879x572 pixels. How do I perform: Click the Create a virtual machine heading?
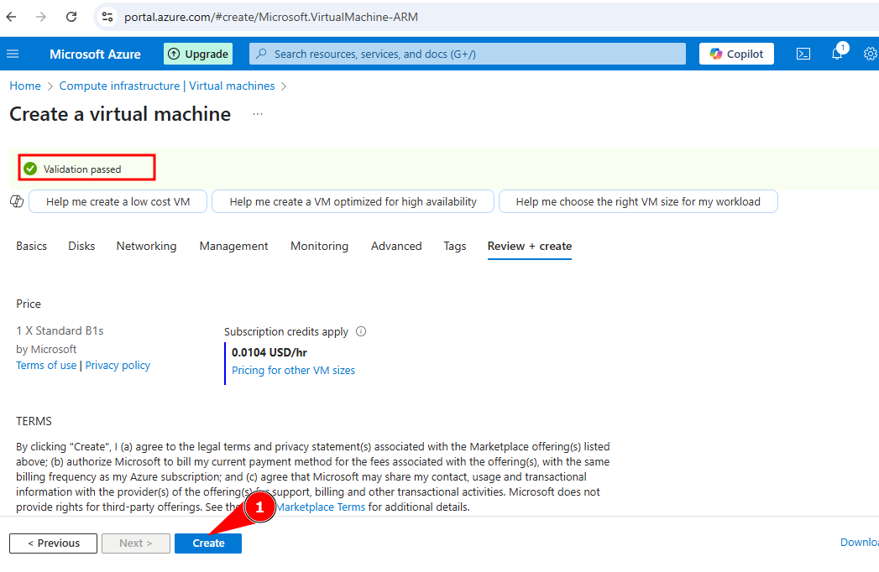click(120, 114)
